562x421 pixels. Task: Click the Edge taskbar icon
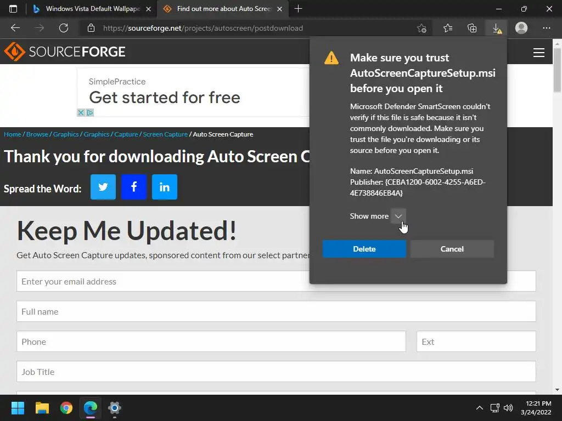[91, 408]
